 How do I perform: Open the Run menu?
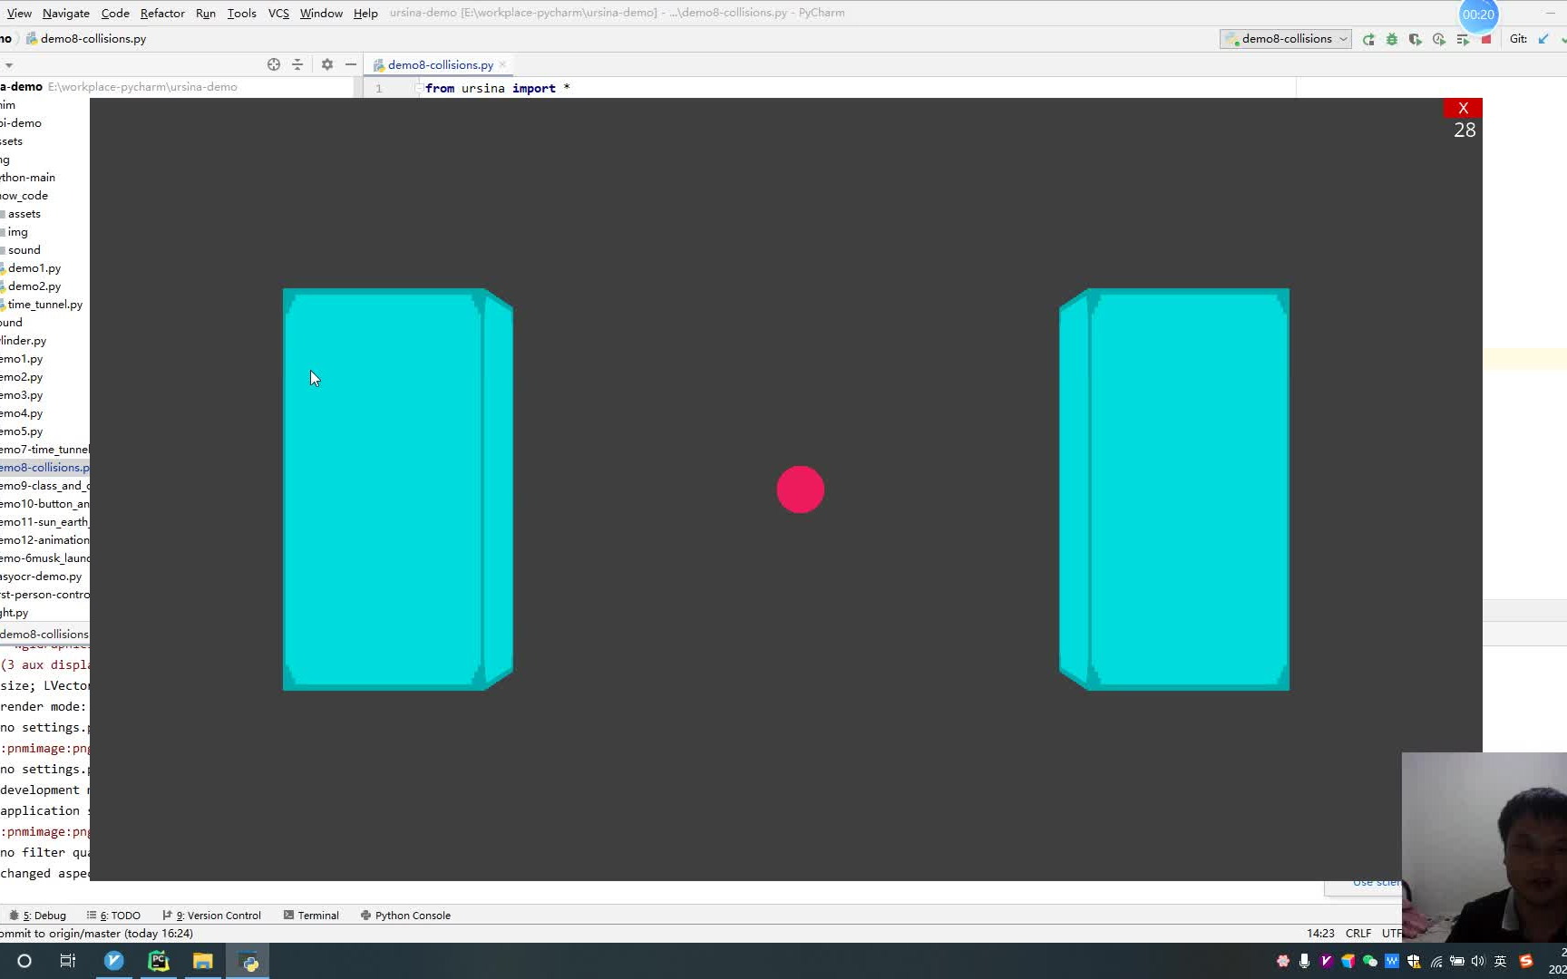pyautogui.click(x=205, y=13)
